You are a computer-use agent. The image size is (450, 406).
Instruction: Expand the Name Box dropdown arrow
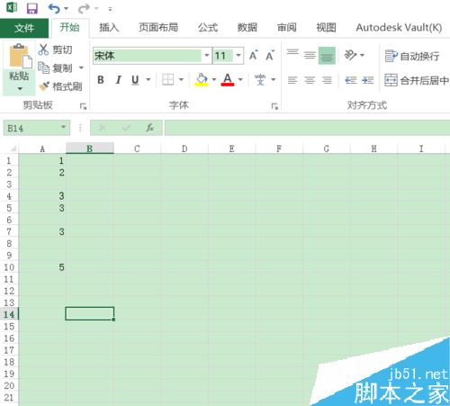click(64, 128)
